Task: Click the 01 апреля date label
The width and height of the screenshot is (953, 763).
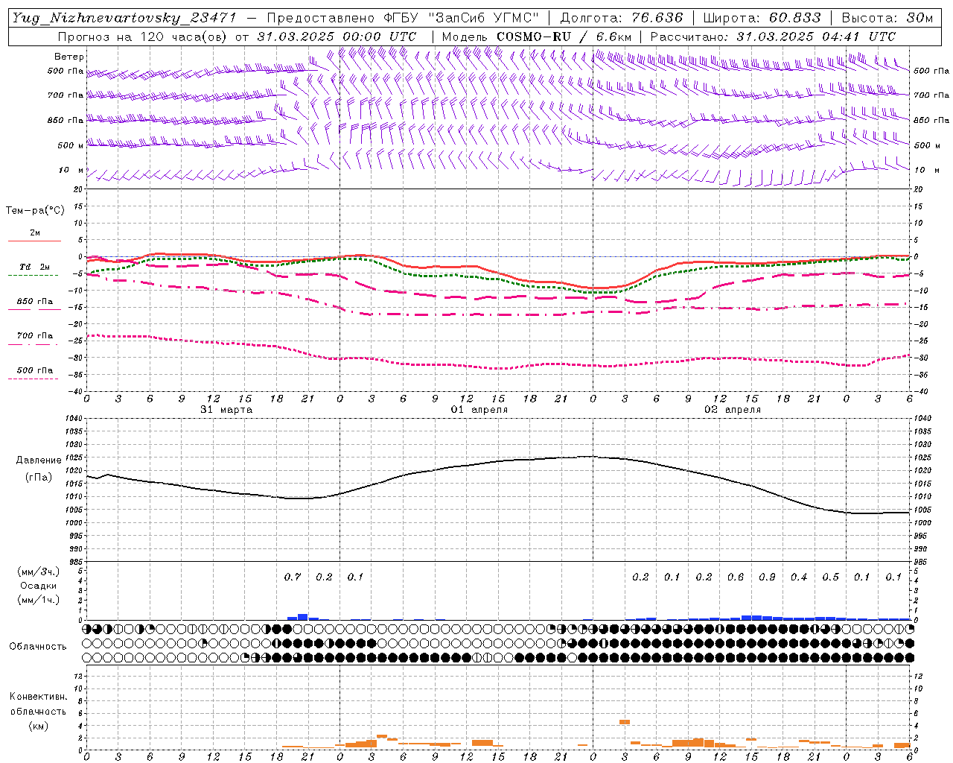Action: pyautogui.click(x=479, y=410)
